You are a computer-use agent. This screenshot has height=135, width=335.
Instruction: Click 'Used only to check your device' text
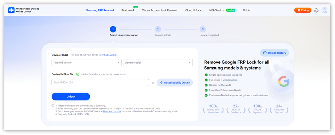pos(104,74)
